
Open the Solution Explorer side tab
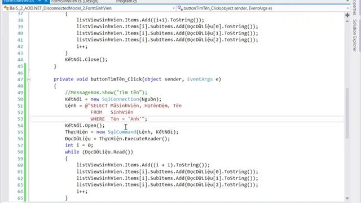coord(355,36)
